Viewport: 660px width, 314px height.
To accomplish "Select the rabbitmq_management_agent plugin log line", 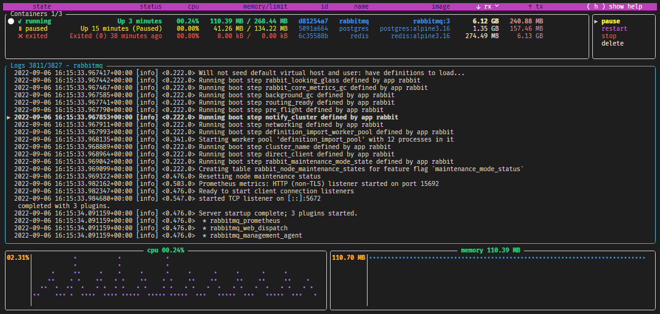I will 158,235.
